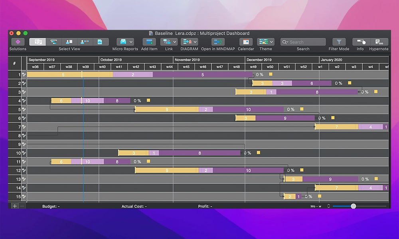
Task: Switch to the first multiproject view button
Action: click(38, 42)
